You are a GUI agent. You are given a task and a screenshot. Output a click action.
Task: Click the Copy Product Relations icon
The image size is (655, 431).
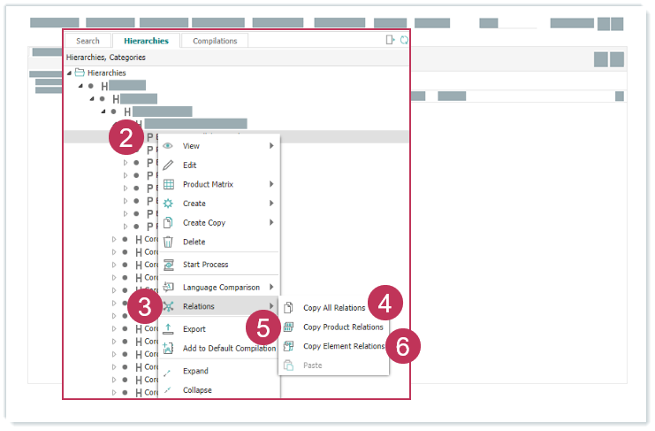click(288, 327)
